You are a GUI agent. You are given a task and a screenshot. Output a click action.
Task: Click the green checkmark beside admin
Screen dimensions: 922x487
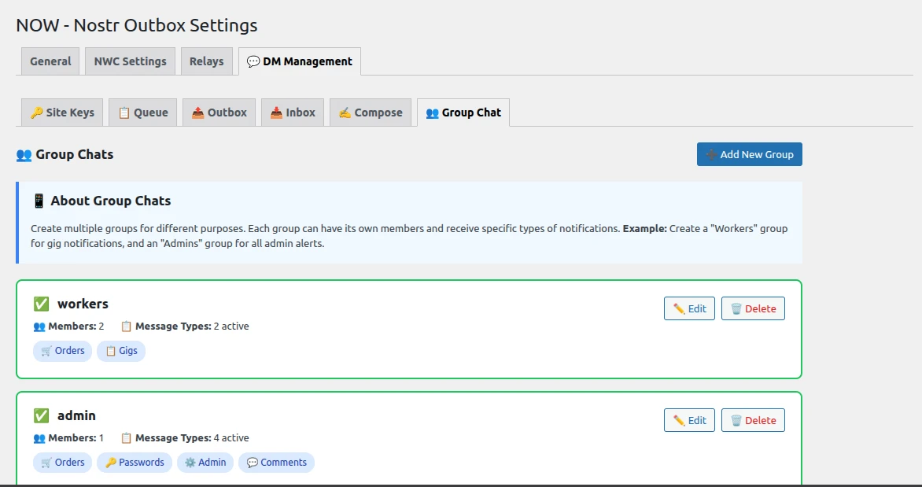point(41,415)
